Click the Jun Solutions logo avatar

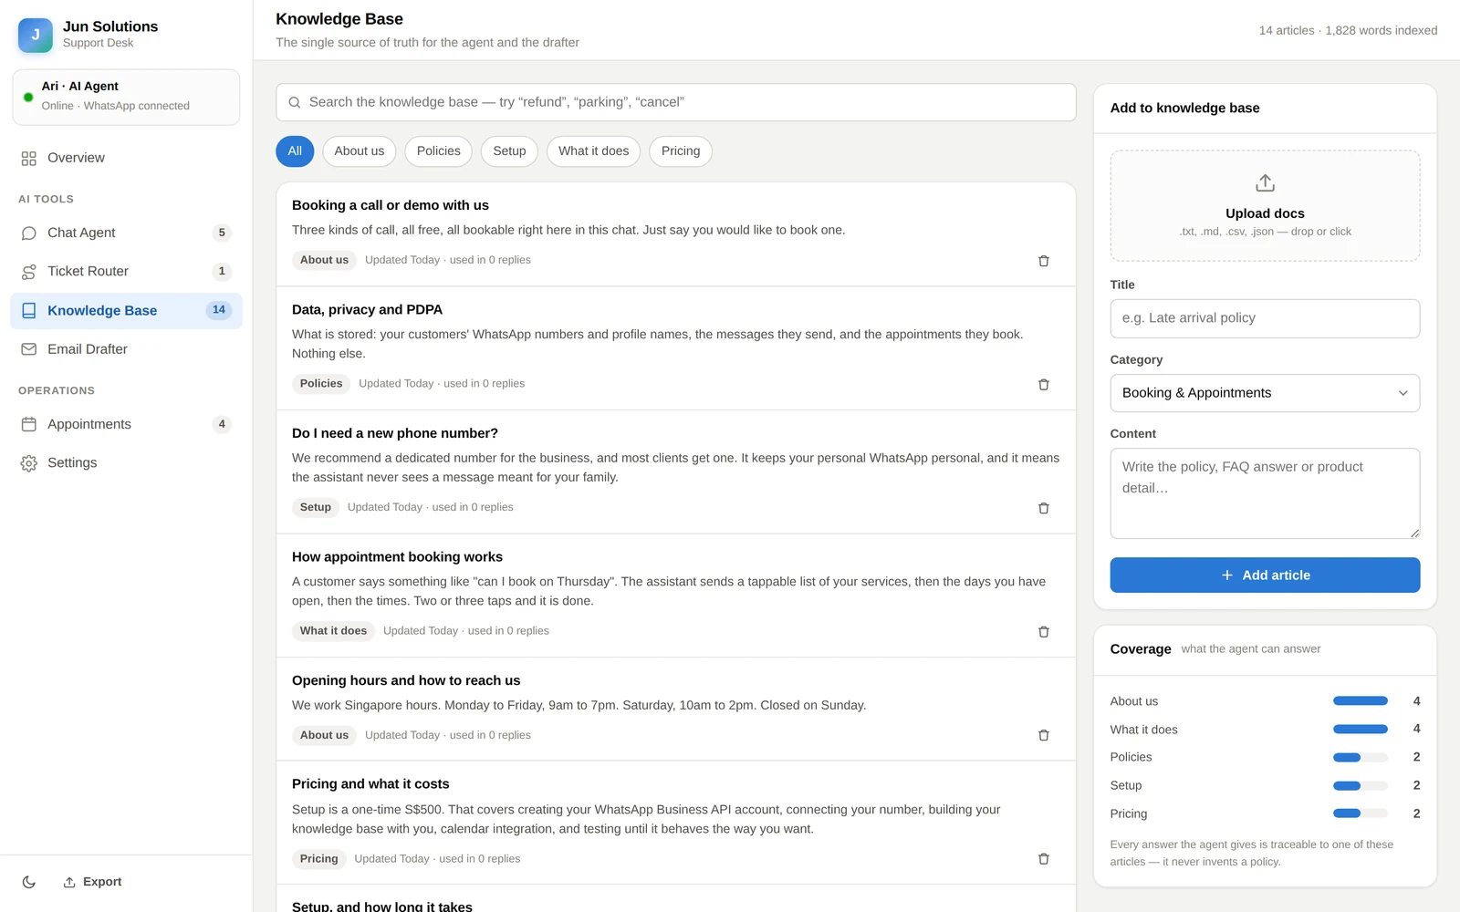pyautogui.click(x=36, y=35)
